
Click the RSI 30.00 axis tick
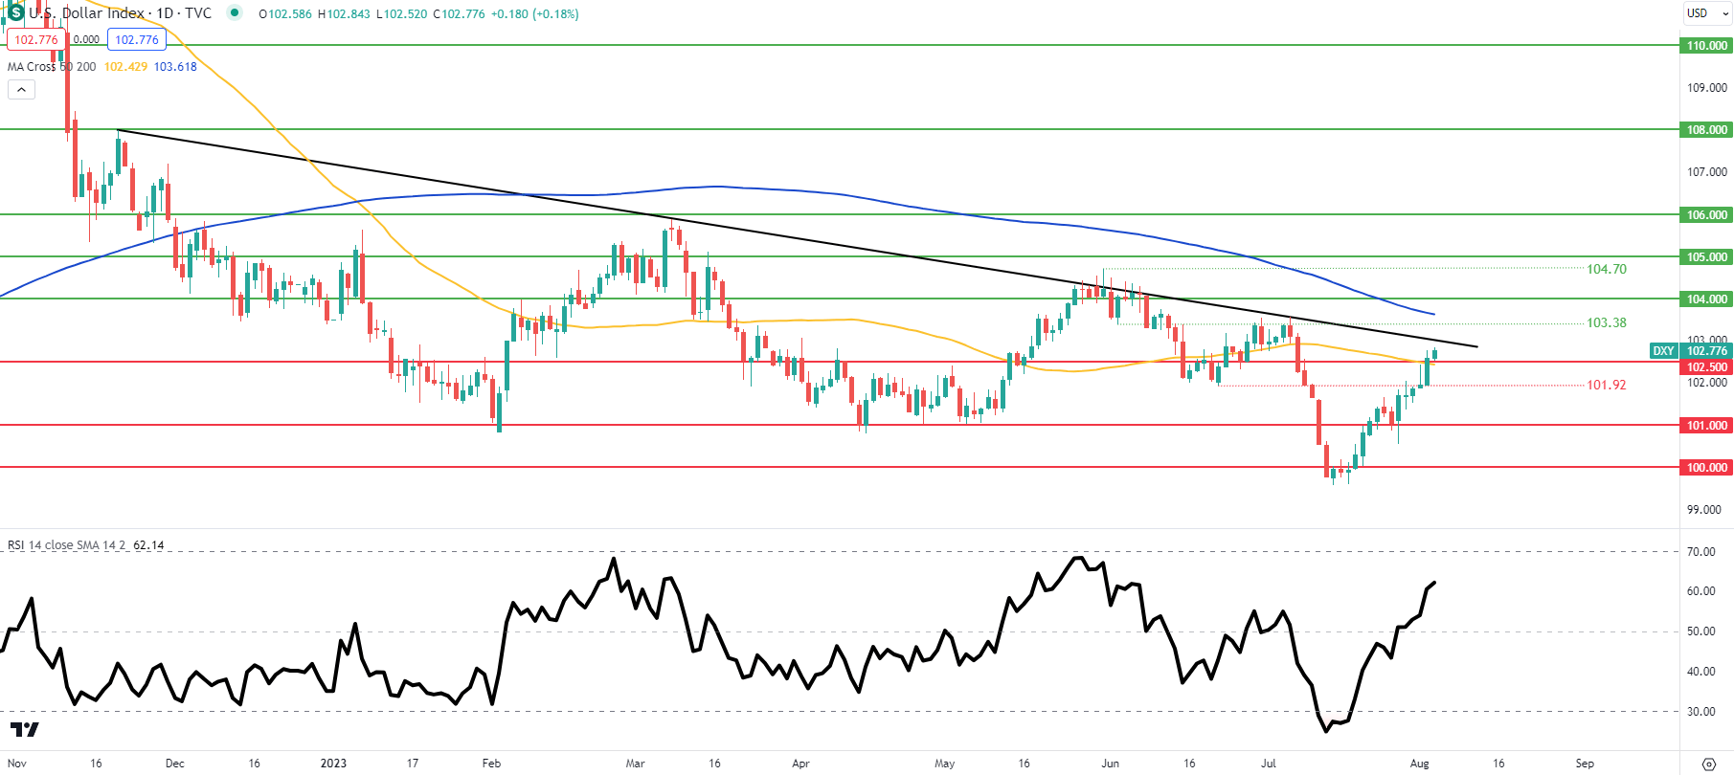pos(1700,711)
